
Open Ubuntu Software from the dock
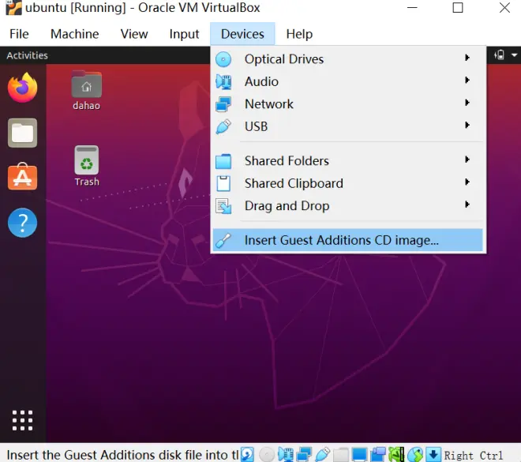tap(23, 176)
